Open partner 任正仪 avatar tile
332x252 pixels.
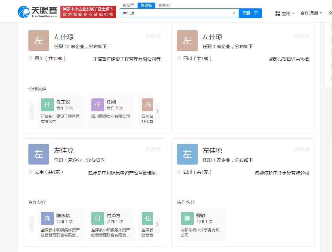[x=47, y=105]
